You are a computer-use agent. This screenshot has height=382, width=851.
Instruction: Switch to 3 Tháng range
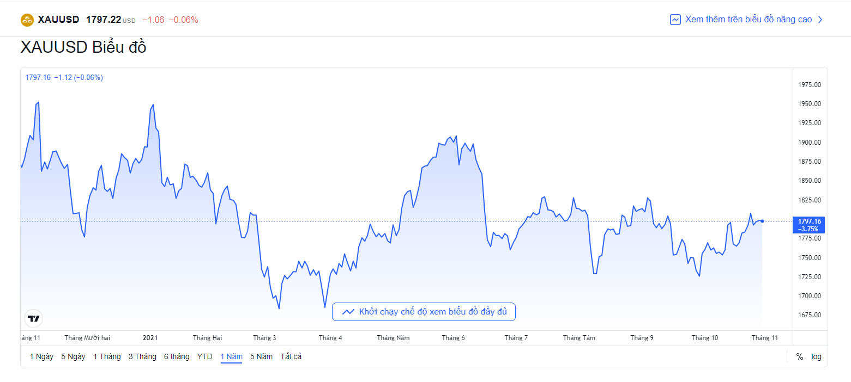142,356
